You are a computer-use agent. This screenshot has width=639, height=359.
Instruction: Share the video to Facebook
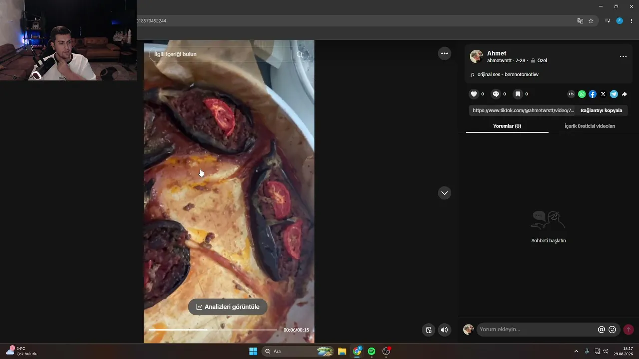click(592, 94)
